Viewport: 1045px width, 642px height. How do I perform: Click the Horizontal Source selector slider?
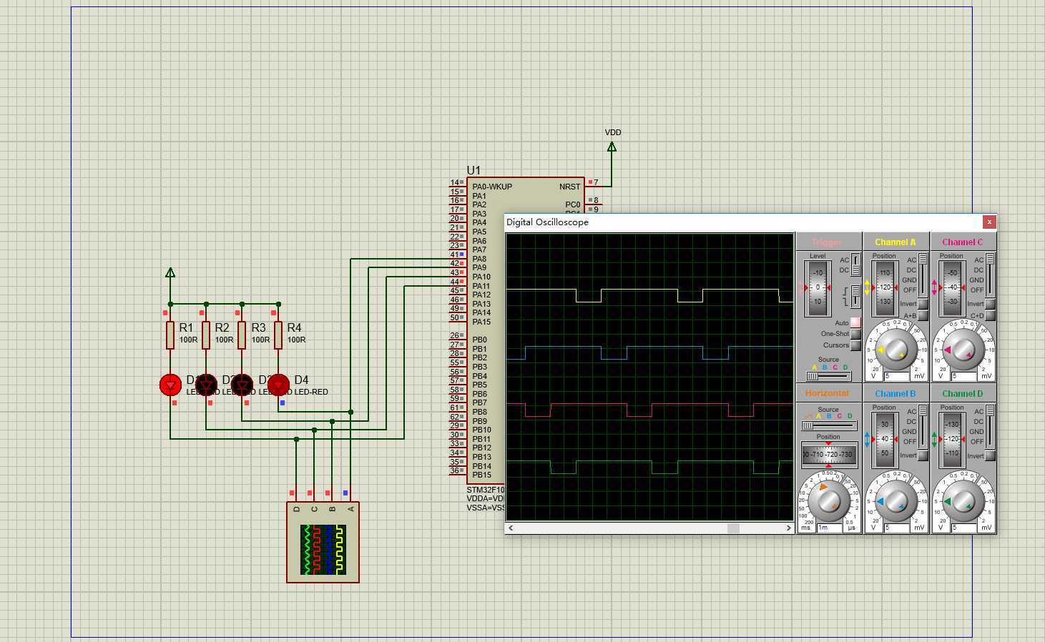pyautogui.click(x=829, y=426)
